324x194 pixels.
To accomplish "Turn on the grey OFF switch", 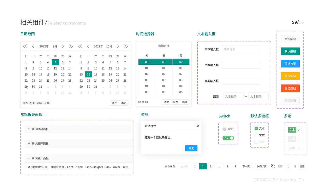I will 228,129.
